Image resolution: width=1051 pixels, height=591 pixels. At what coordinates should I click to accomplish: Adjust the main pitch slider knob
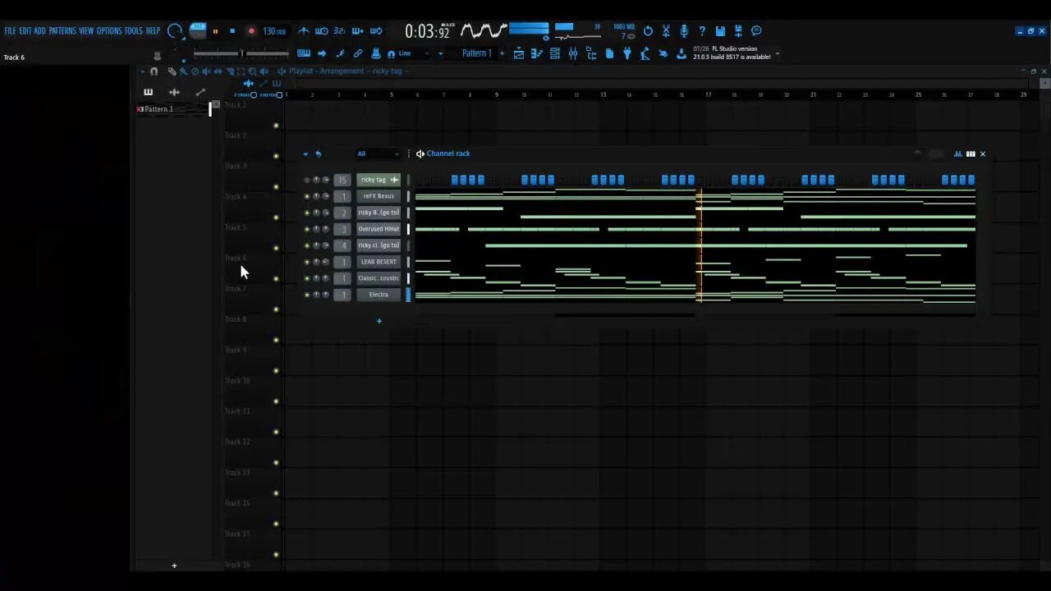(x=241, y=53)
